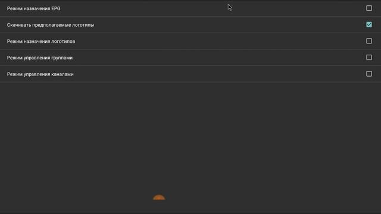Toggle Режим управления группами checkbox

pos(369,58)
